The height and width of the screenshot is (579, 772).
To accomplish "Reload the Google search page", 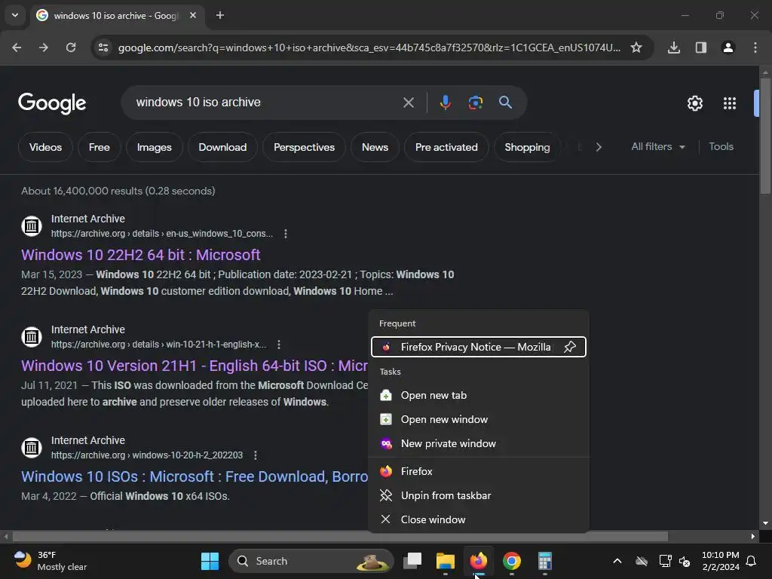I will (71, 47).
